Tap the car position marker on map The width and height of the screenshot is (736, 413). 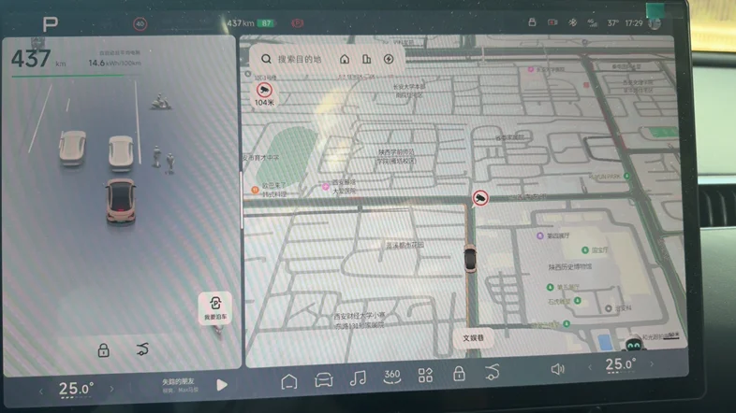(x=470, y=258)
